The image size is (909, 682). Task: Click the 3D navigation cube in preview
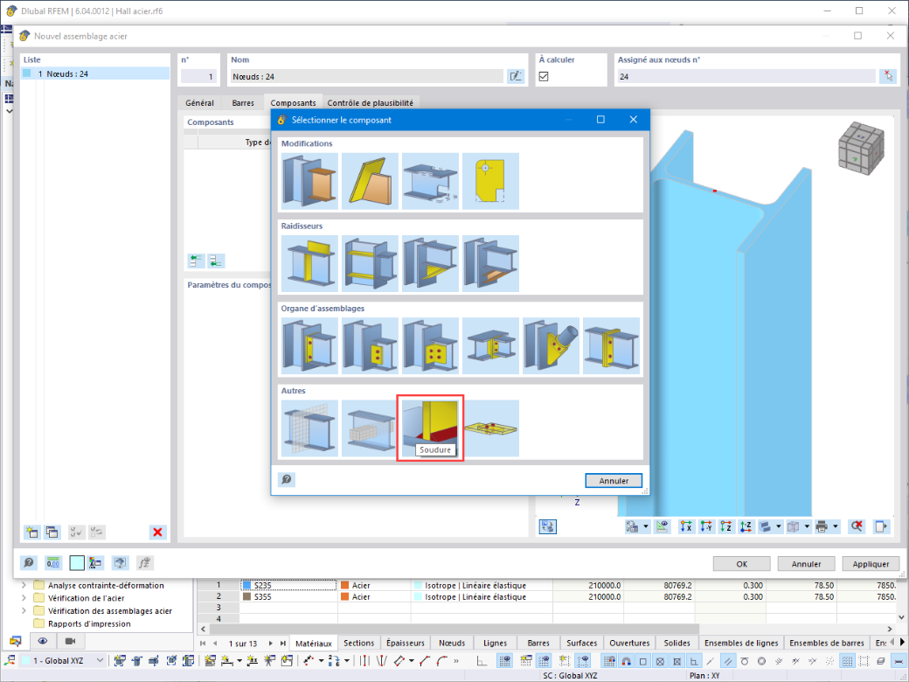point(862,147)
